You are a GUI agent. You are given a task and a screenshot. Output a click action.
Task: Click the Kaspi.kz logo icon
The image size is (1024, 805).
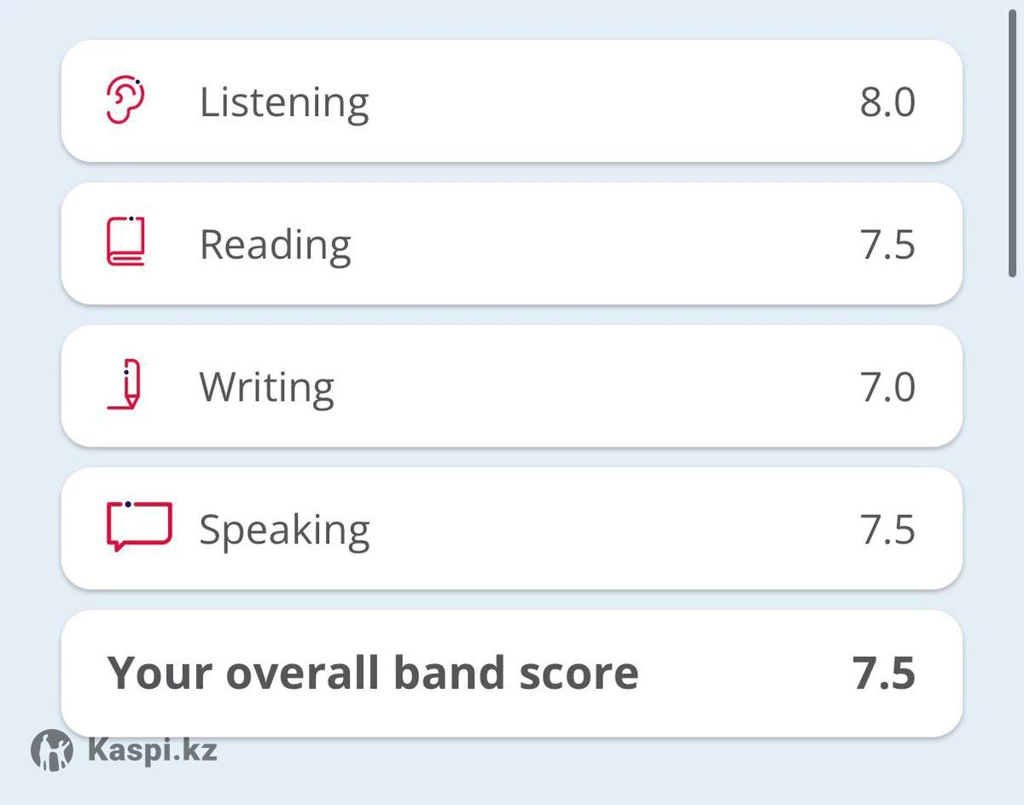(52, 751)
